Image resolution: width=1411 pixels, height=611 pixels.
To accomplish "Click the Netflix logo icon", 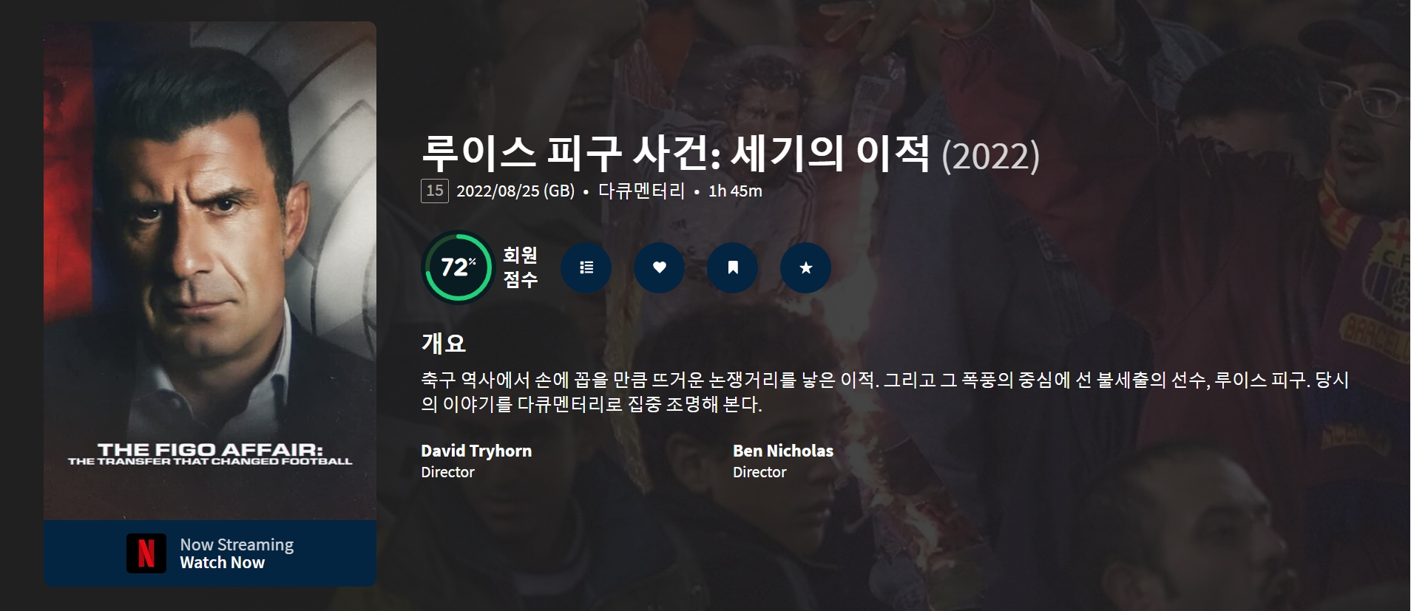I will click(146, 553).
